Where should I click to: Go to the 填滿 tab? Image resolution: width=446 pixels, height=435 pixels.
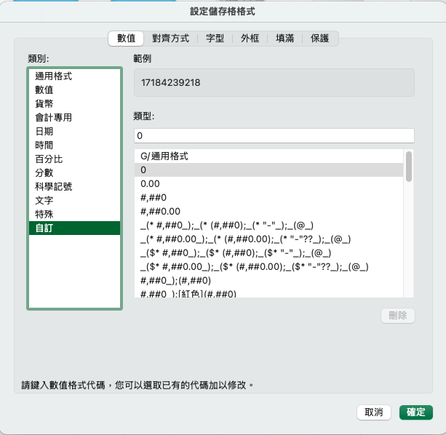click(x=284, y=38)
